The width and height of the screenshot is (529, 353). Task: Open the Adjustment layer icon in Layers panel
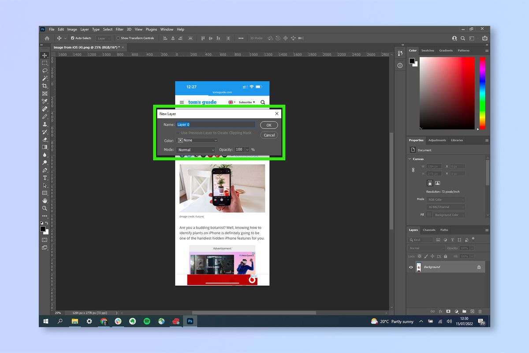pyautogui.click(x=456, y=311)
